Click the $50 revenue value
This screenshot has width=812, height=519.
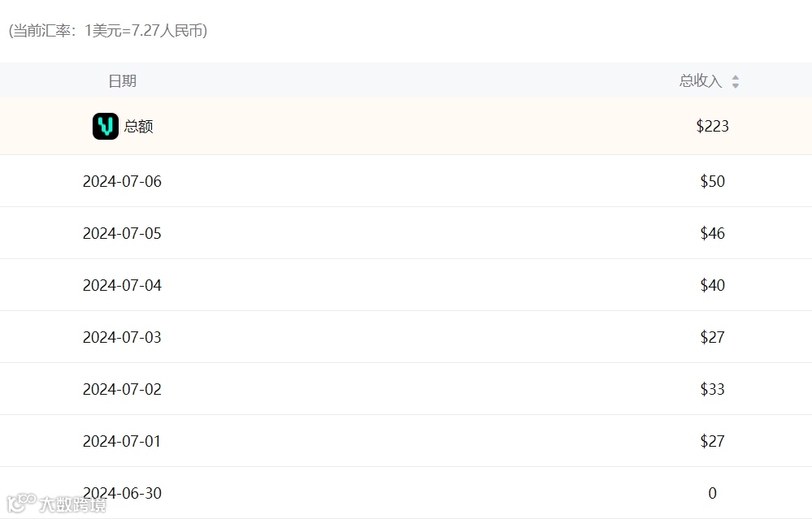click(712, 181)
